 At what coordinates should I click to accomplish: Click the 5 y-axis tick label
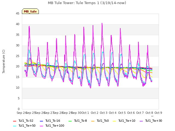pos(19,99)
